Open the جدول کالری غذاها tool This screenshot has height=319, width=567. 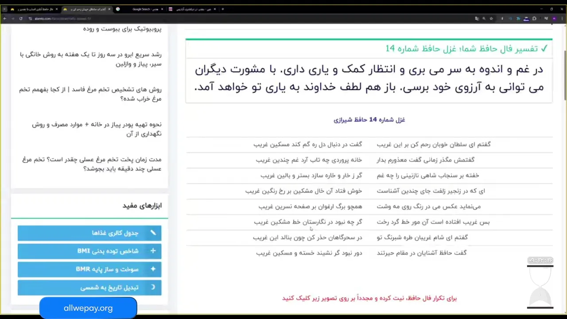pyautogui.click(x=89, y=233)
